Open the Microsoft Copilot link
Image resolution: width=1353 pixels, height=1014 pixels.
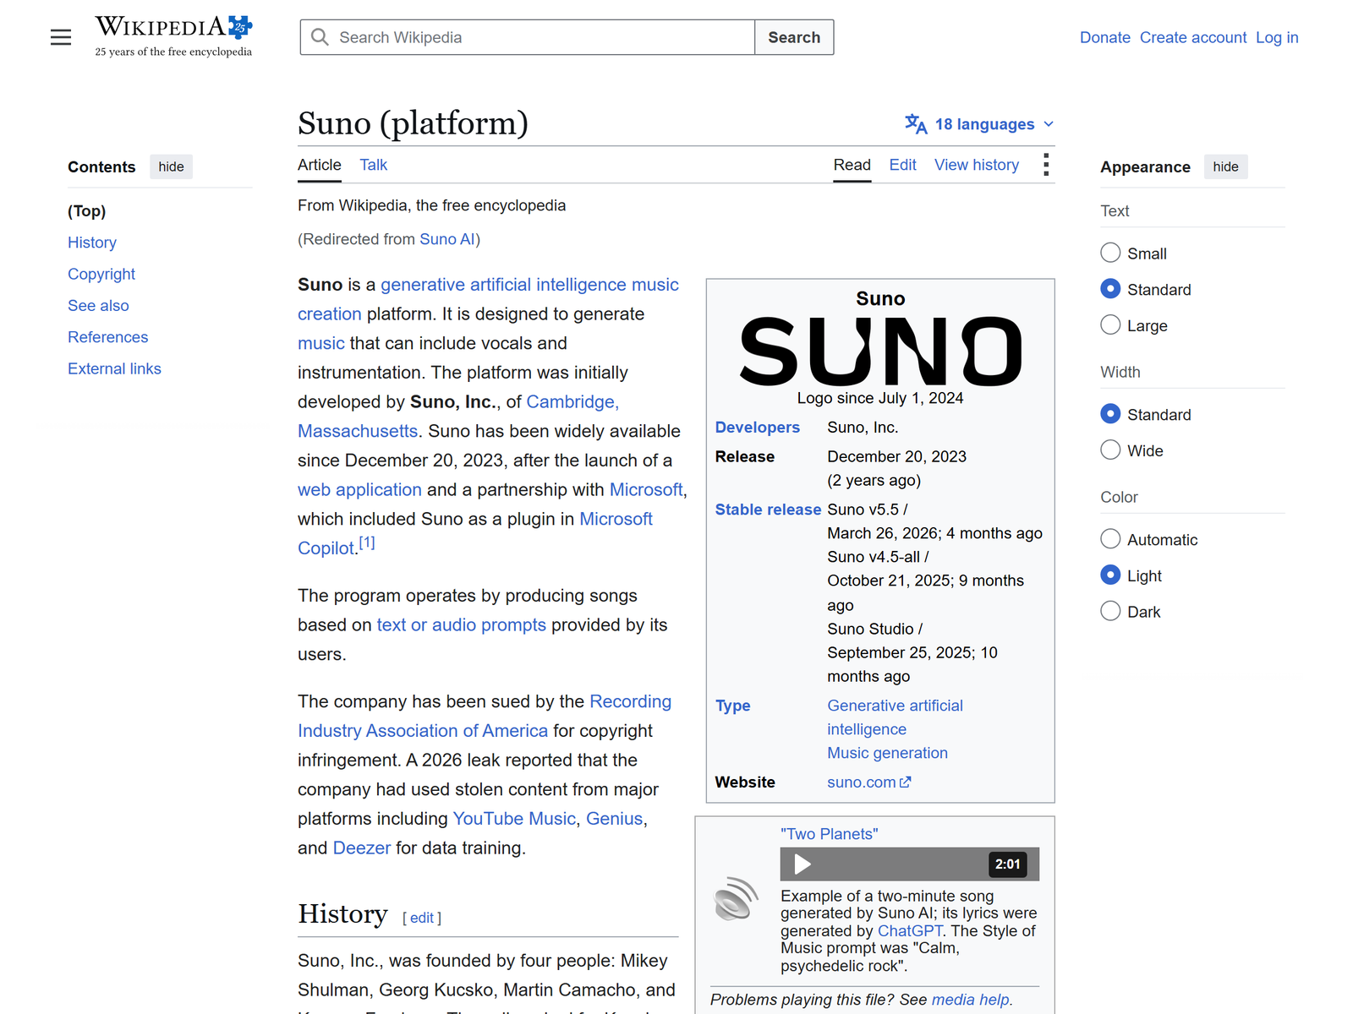tap(616, 519)
